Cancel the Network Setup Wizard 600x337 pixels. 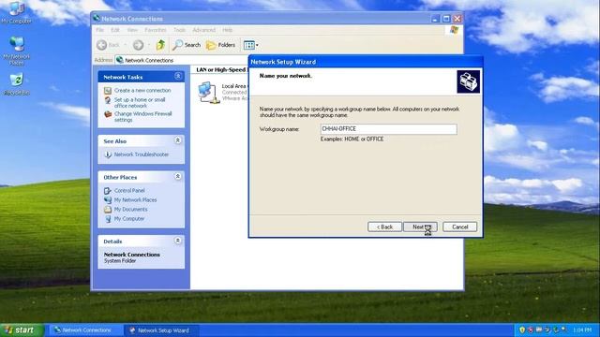[460, 227]
